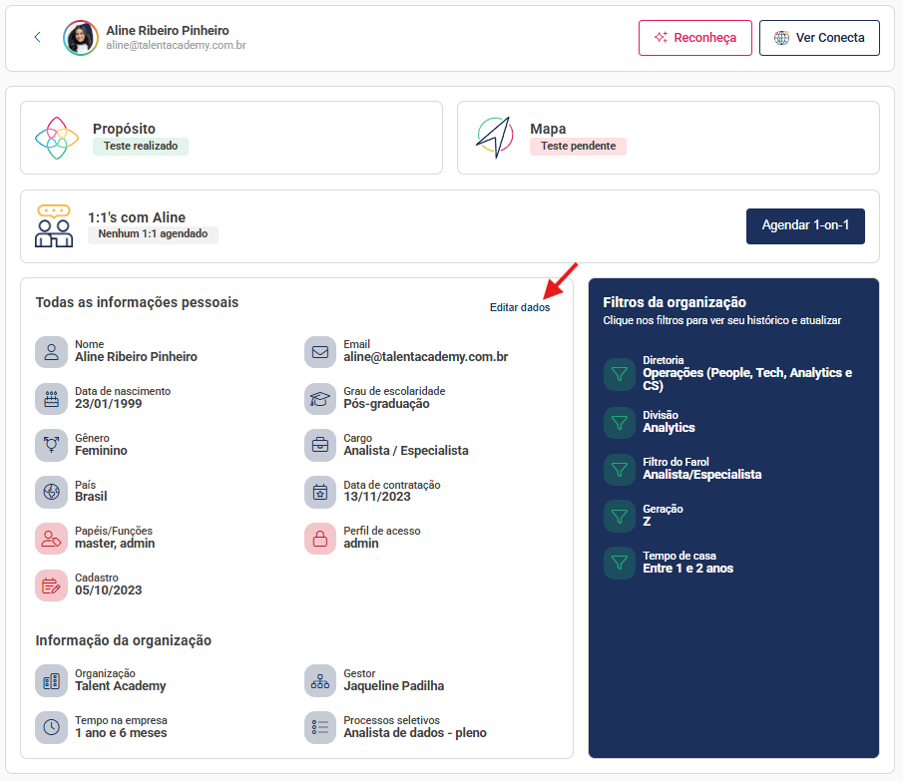The height and width of the screenshot is (781, 903).
Task: Click the Gestor hierarchy icon
Action: (x=320, y=680)
